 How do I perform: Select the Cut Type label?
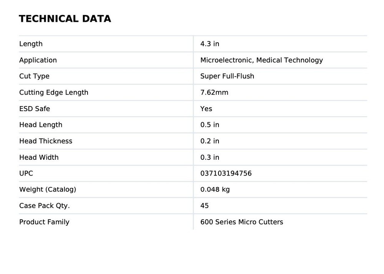[34, 76]
